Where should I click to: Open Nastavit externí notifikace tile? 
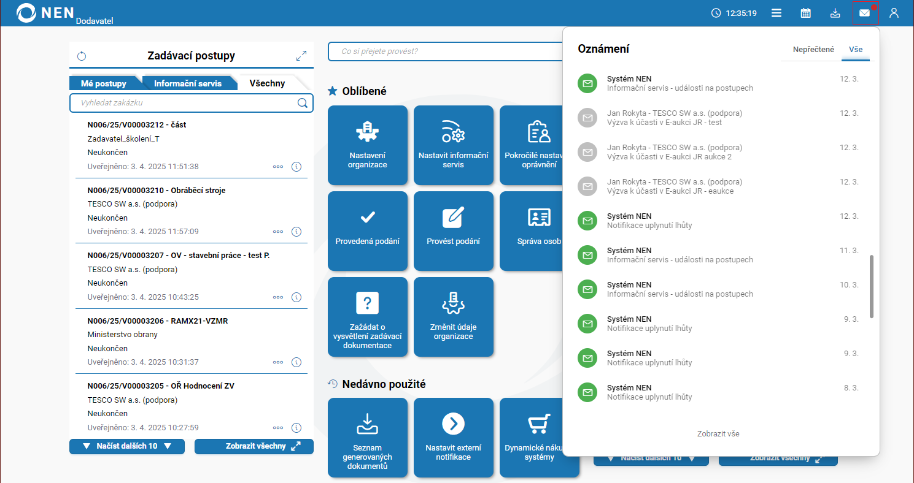click(454, 438)
